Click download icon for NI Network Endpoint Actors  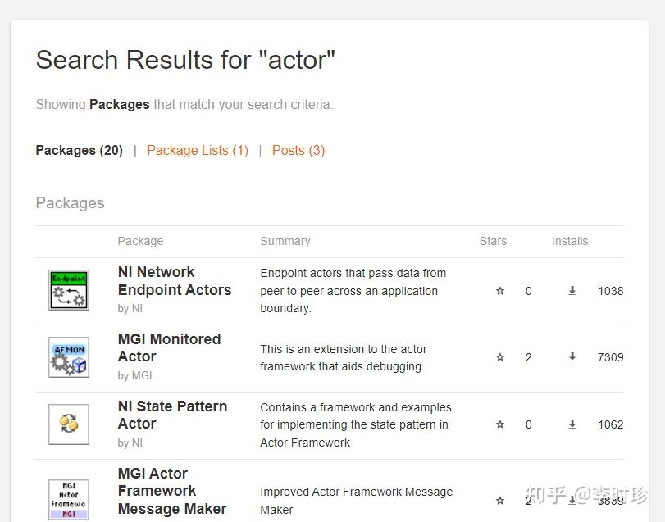572,291
